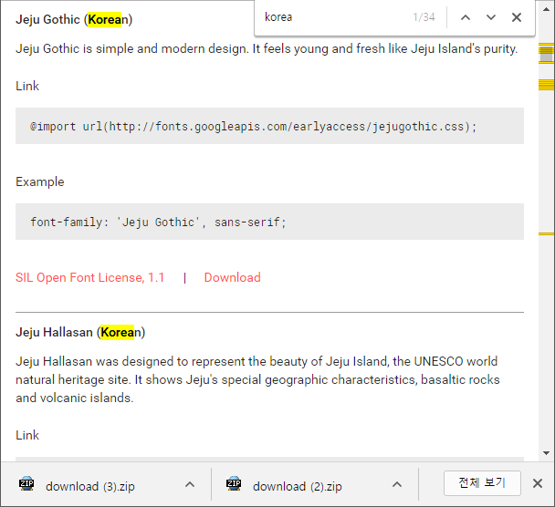Screen dimensions: 555x507
Task: Open download (2).zip file
Action: [298, 487]
